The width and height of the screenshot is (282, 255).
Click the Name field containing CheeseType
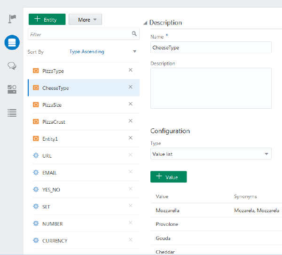pyautogui.click(x=211, y=48)
